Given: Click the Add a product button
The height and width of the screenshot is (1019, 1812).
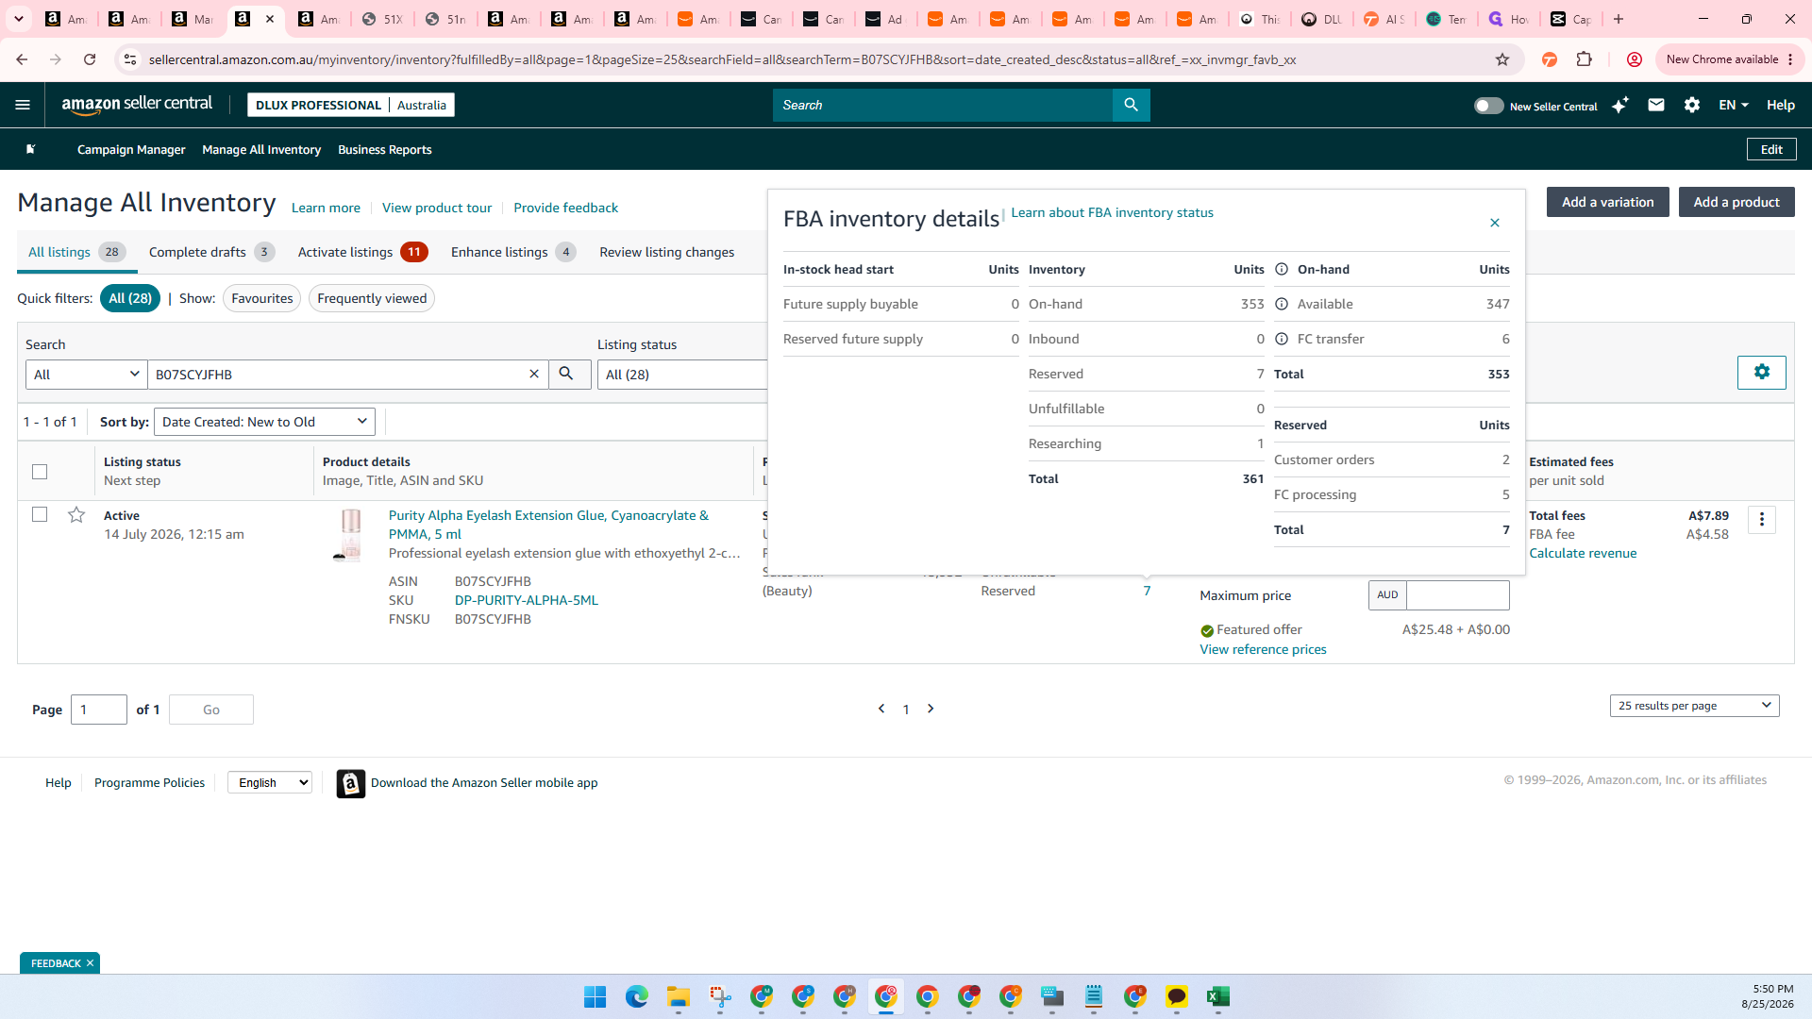Looking at the screenshot, I should tap(1736, 202).
